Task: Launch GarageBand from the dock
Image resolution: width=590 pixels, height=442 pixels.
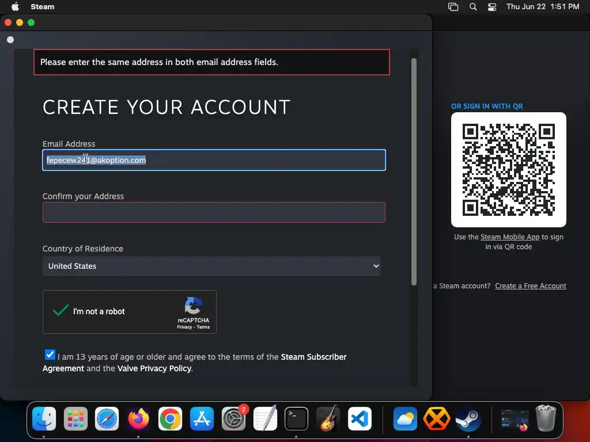Action: pyautogui.click(x=328, y=418)
